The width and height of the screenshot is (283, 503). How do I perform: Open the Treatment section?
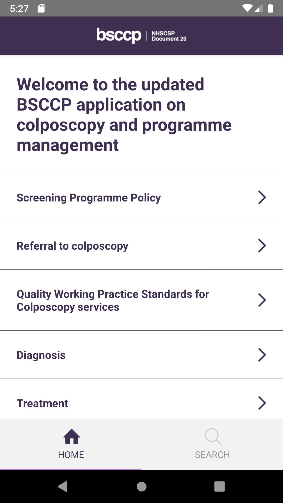tap(141, 399)
